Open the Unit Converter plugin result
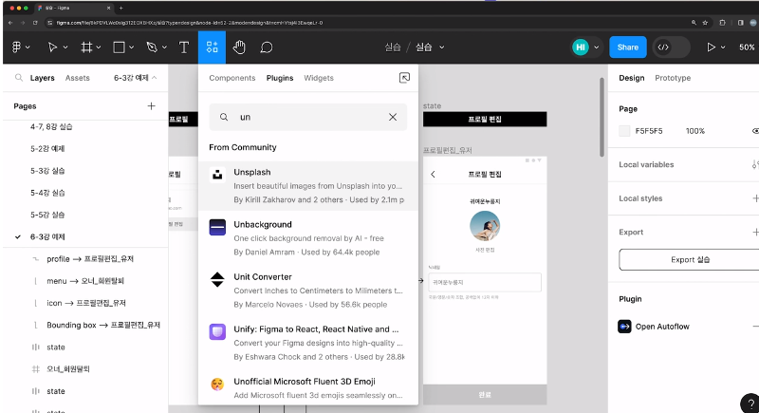Screen dimensions: 759x413 pyautogui.click(x=307, y=291)
